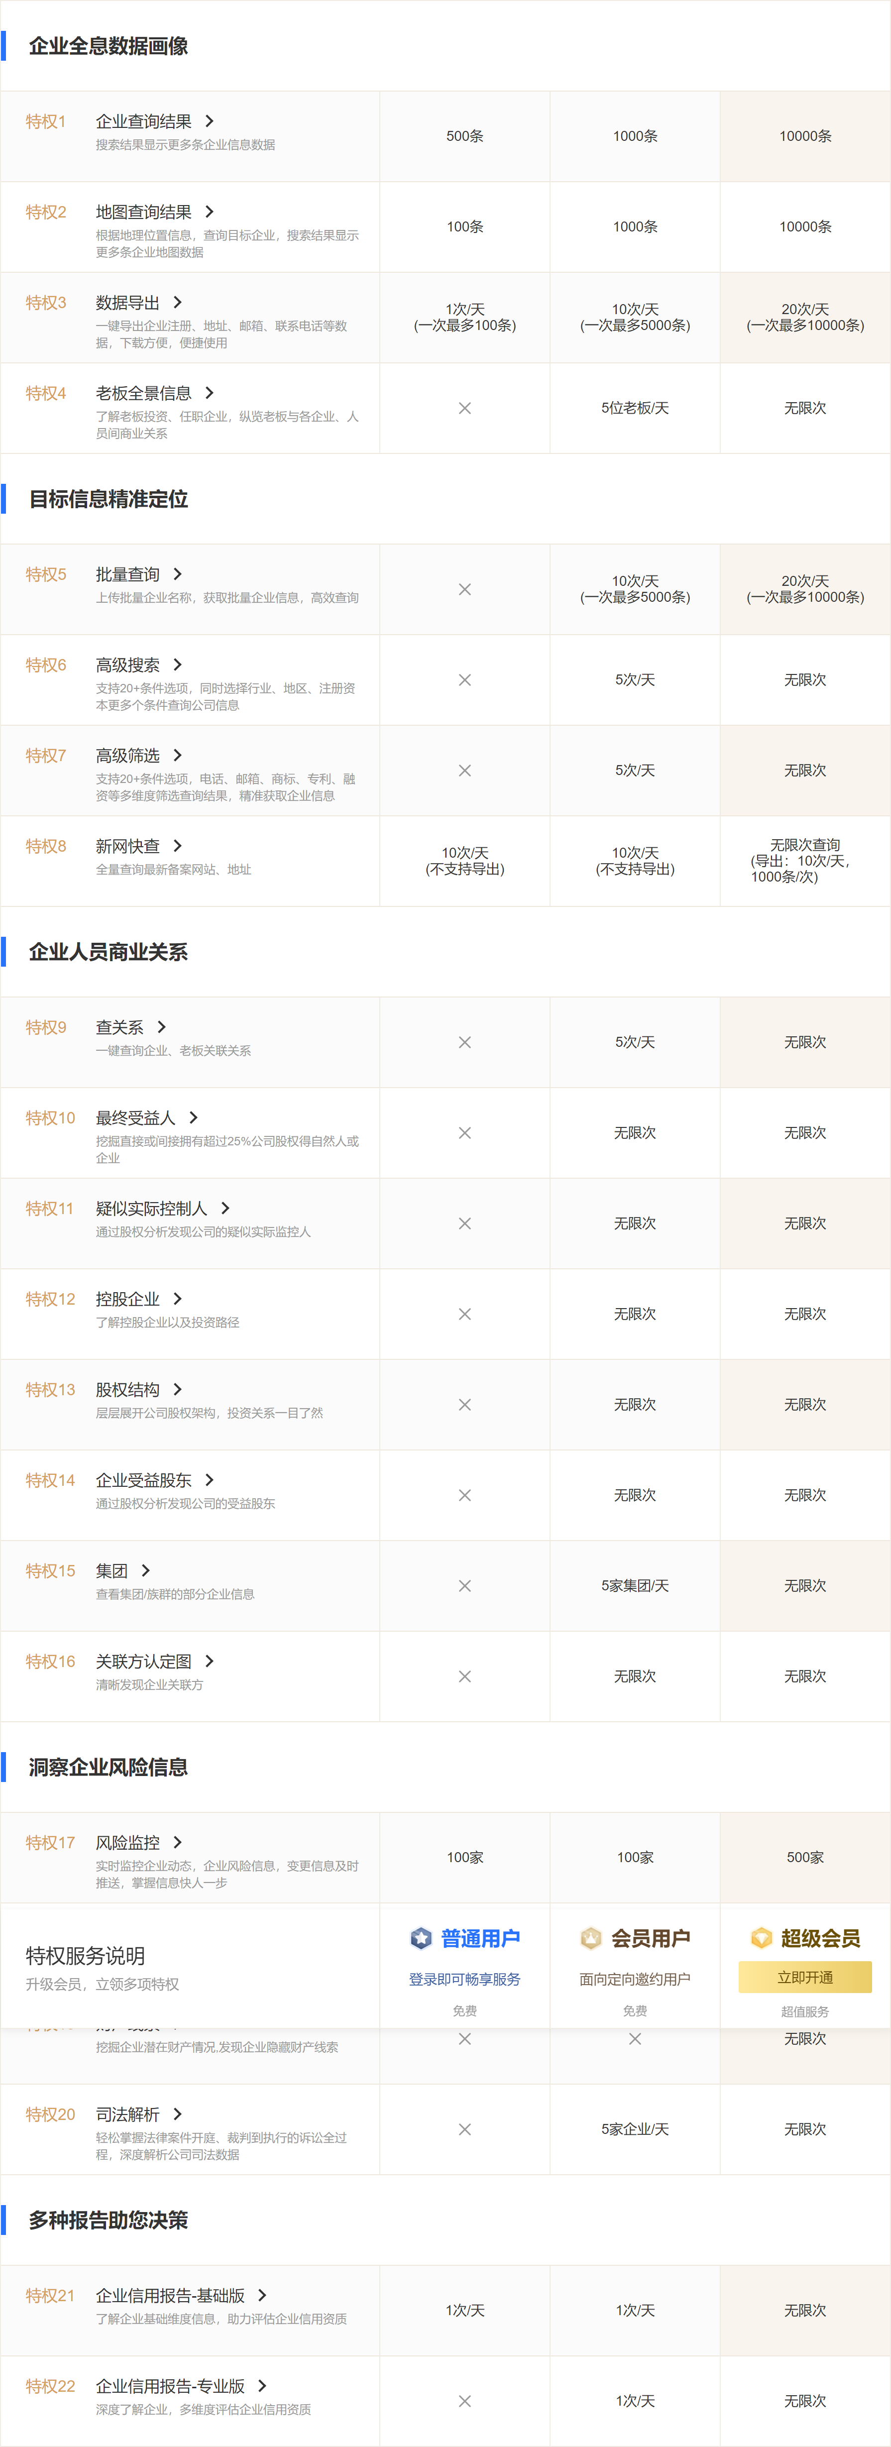
Task: Open 疑似实际控制人 privilege details arrow
Action: (x=225, y=1208)
